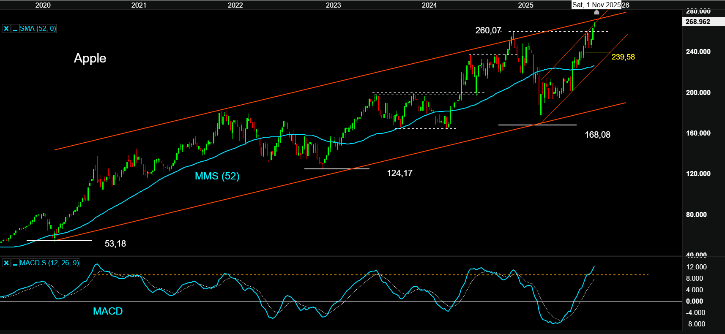Image resolution: width=725 pixels, height=334 pixels.
Task: Click the MMS (52) text annotation
Action: 217,176
